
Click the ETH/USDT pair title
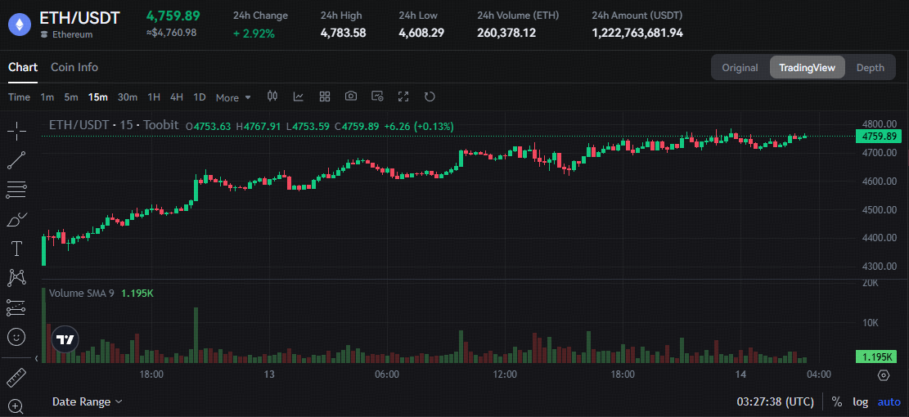79,18
